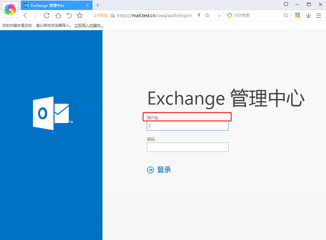Image resolution: width=326 pixels, height=240 pixels.
Task: Focus the 密码 input field
Action: pyautogui.click(x=188, y=147)
